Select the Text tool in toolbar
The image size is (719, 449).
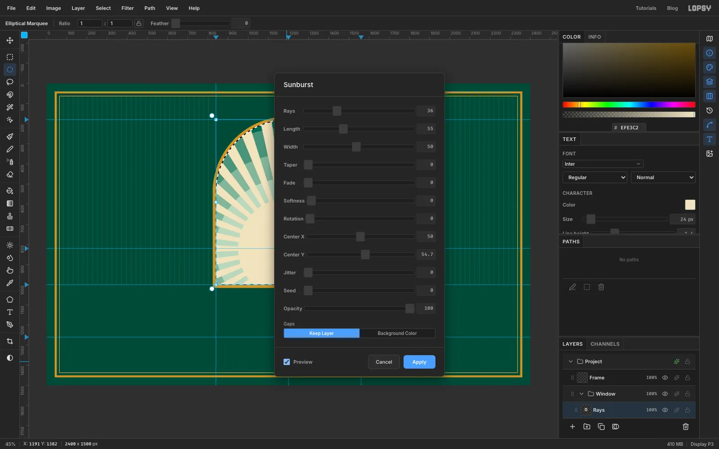[x=10, y=312]
